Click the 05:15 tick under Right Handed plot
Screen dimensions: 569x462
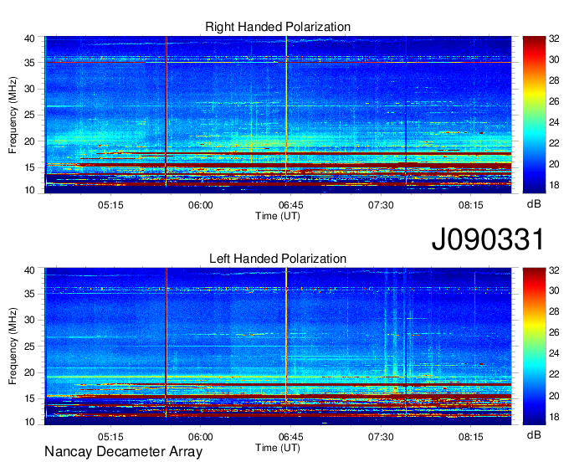(x=110, y=205)
